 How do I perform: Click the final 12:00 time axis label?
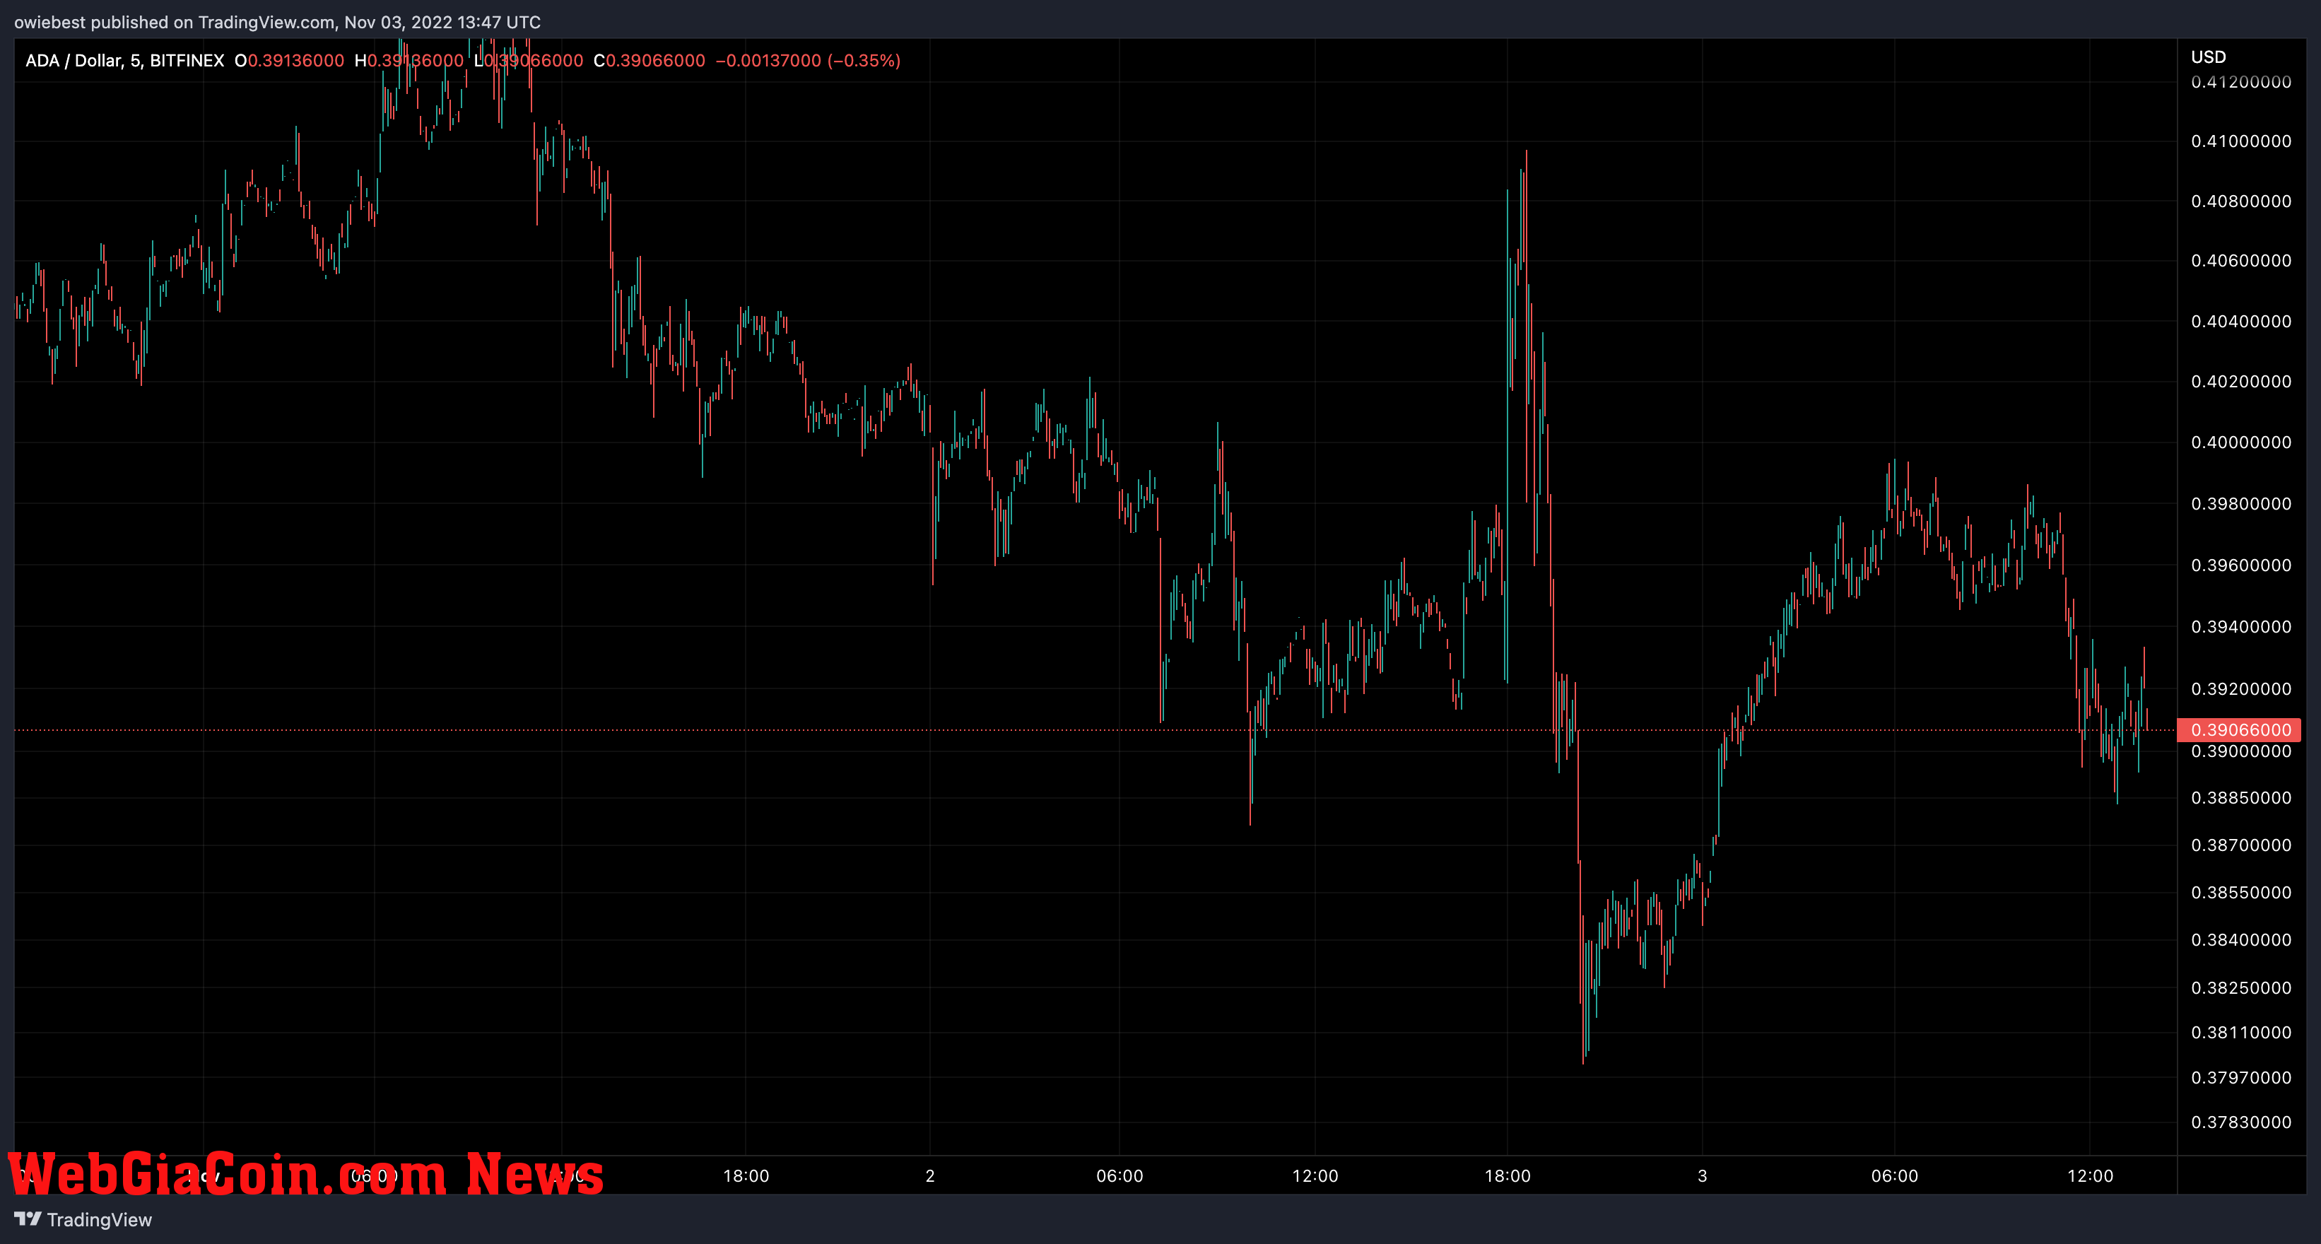pyautogui.click(x=2089, y=1175)
